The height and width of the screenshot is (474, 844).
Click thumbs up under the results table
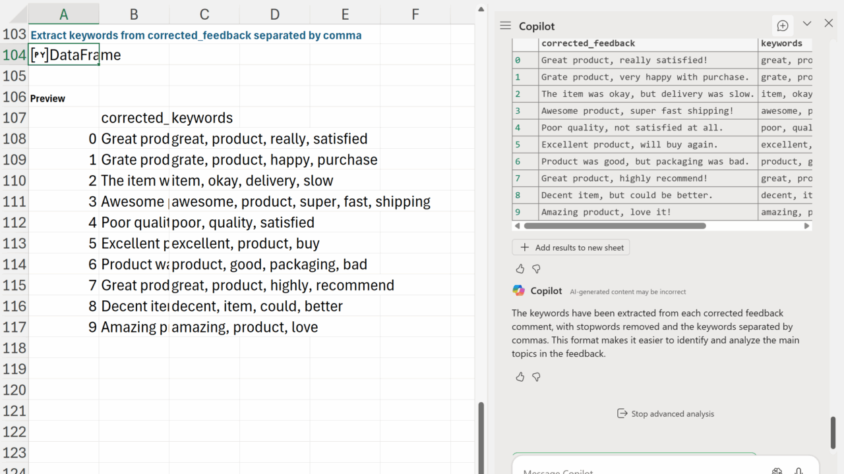(520, 269)
